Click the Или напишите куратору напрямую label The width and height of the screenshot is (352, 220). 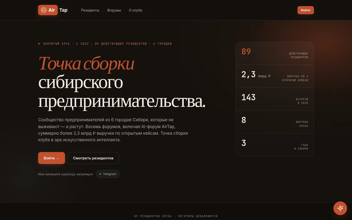(x=66, y=174)
